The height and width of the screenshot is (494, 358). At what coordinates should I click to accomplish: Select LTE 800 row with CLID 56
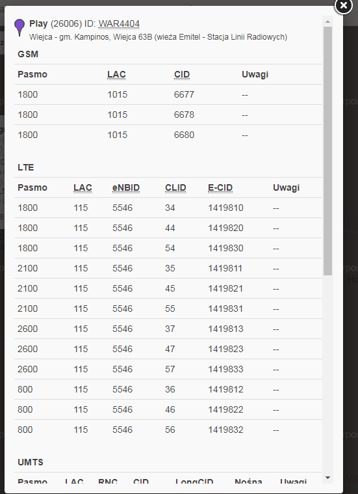(x=168, y=430)
